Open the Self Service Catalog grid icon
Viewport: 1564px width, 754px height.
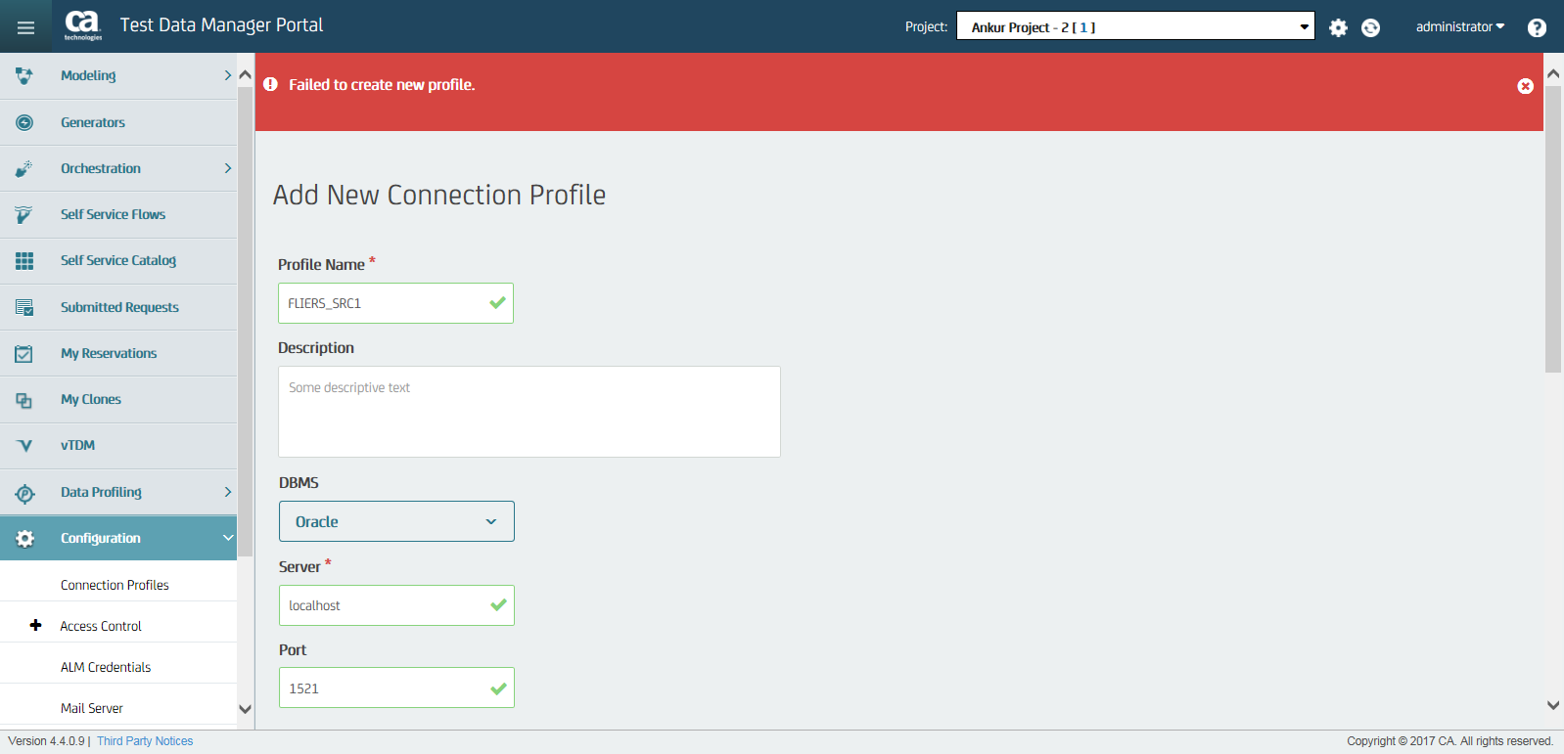23,260
